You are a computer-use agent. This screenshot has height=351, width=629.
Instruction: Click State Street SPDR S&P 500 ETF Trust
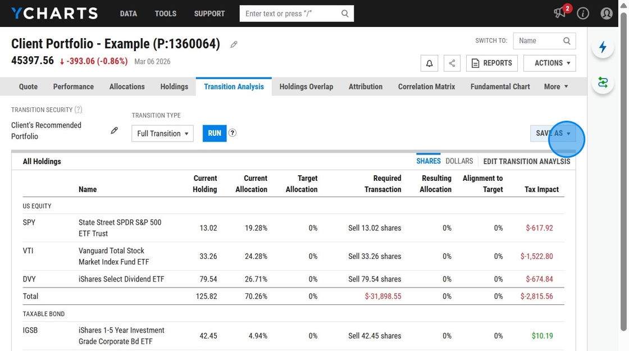(x=120, y=228)
